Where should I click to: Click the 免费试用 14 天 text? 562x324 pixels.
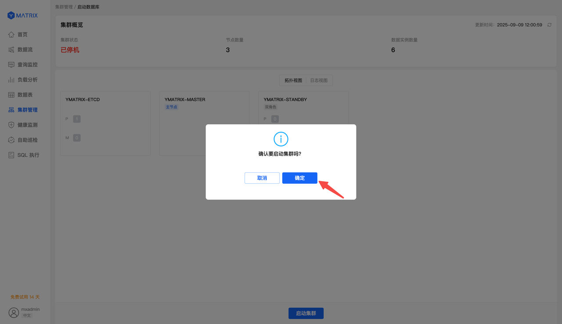25,297
